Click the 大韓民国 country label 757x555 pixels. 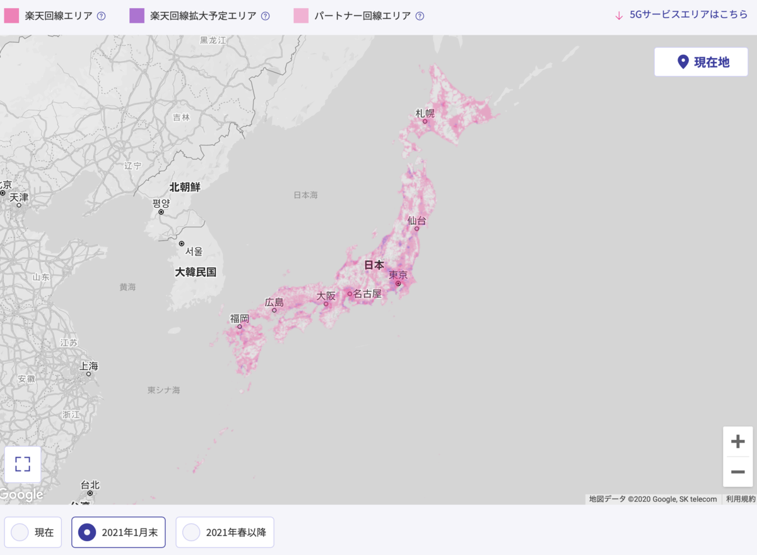pos(196,272)
